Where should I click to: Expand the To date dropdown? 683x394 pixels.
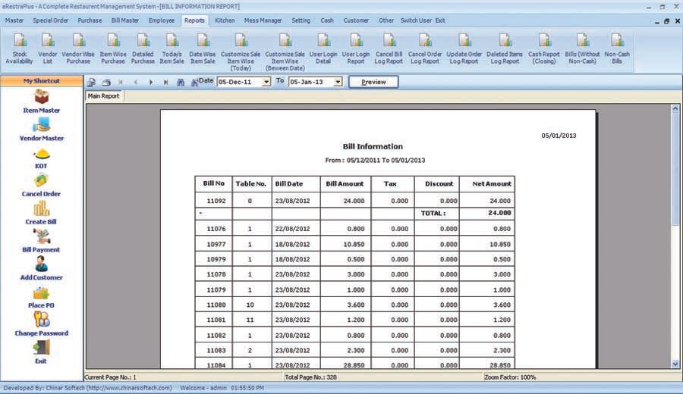[338, 82]
